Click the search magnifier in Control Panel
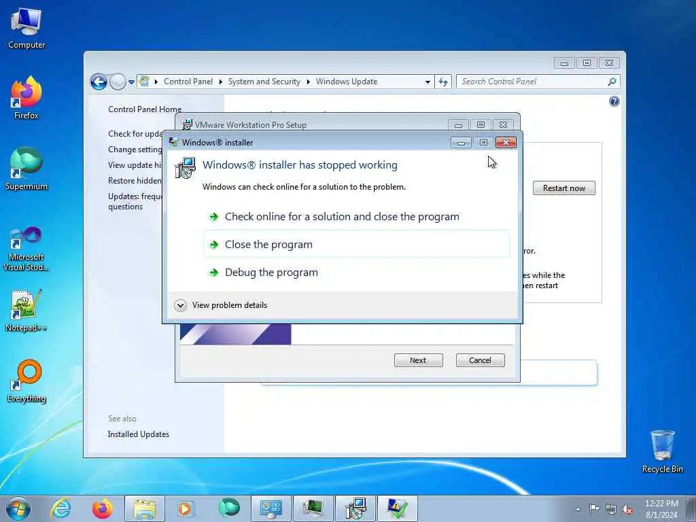Viewport: 696px width, 522px height. (x=612, y=82)
